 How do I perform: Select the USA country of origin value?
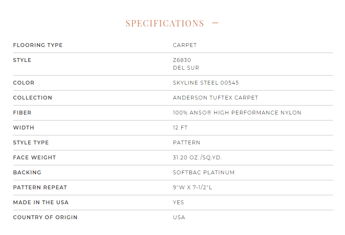tap(179, 217)
